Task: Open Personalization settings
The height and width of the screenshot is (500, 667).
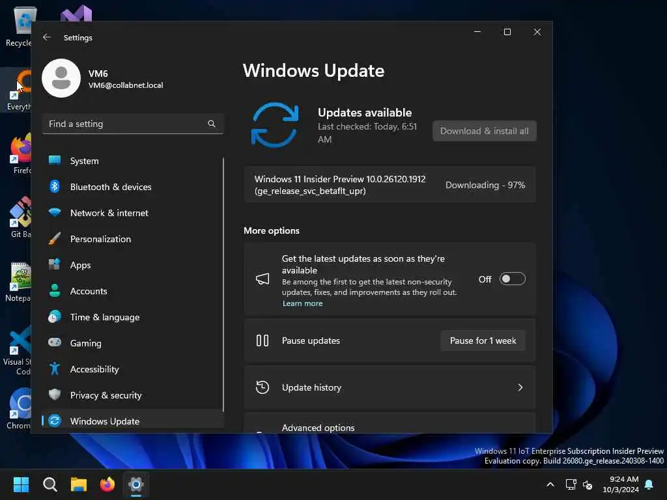Action: (x=133, y=238)
